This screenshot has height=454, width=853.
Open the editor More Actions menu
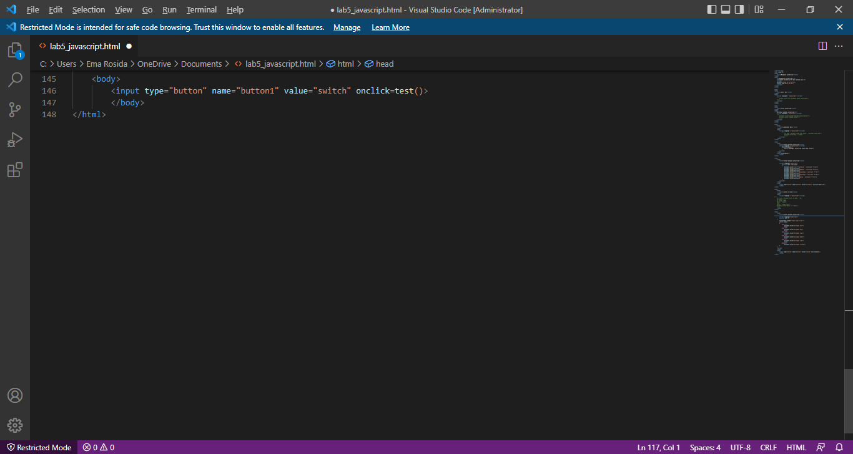tap(839, 46)
